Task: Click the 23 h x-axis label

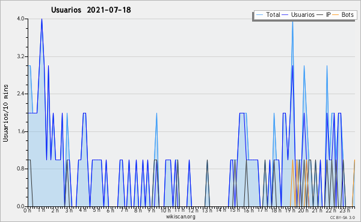Action: [x=345, y=210]
